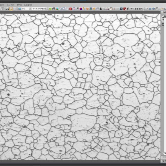Open the 마이크로미터 unit dropdown
Image resolution: width=166 pixels, height=166 pixels.
pyautogui.click(x=46, y=9)
